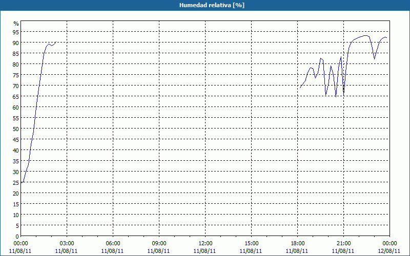Click the evening curve start just after 18:00

[300, 88]
